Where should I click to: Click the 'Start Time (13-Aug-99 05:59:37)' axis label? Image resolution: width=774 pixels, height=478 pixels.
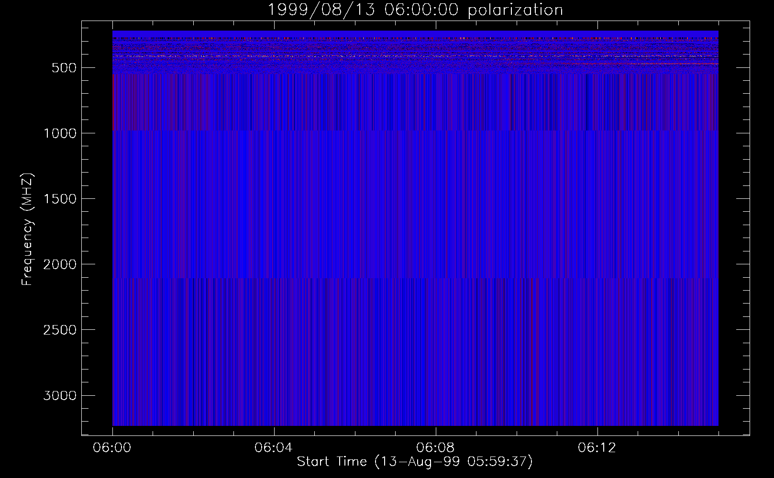click(x=415, y=462)
